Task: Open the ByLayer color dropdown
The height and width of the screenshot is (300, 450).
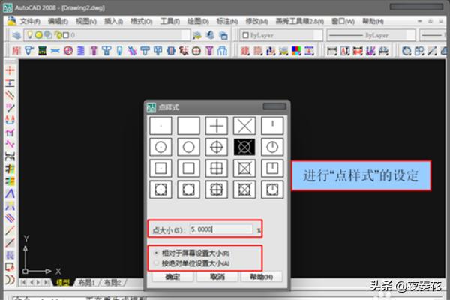Action: point(318,35)
